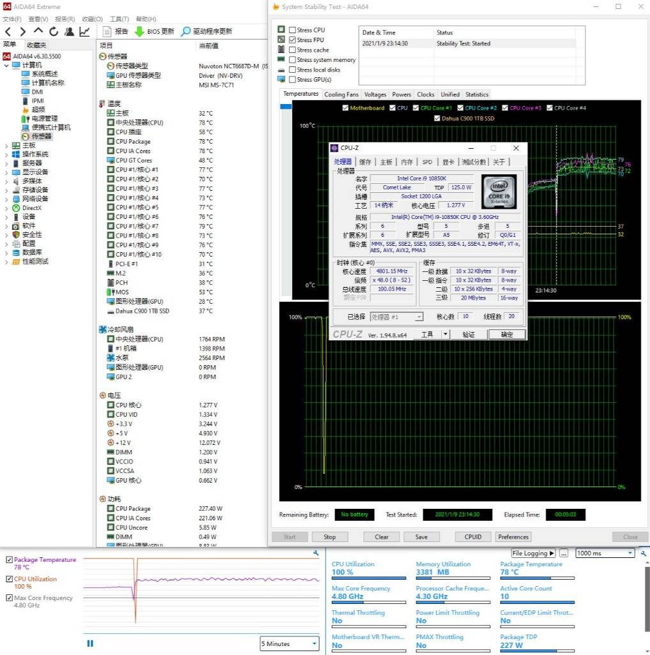
Task: Open the 工具 dropdown arrow in CPU-Z
Action: (x=446, y=334)
